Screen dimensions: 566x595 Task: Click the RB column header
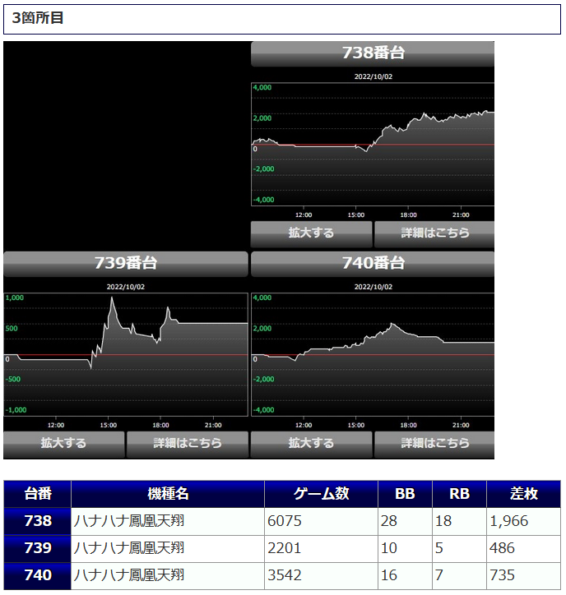click(459, 494)
